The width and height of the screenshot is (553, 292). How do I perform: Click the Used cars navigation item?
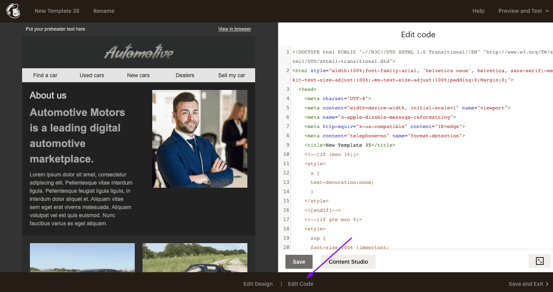pos(92,75)
